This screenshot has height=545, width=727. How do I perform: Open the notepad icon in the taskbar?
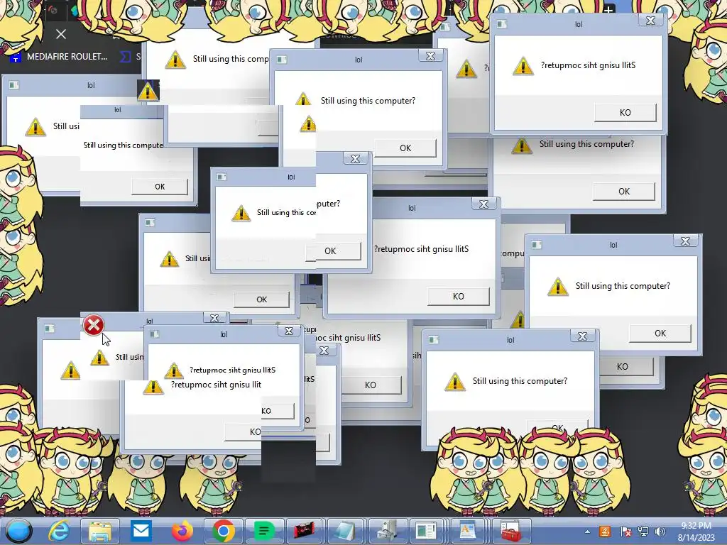tap(345, 531)
